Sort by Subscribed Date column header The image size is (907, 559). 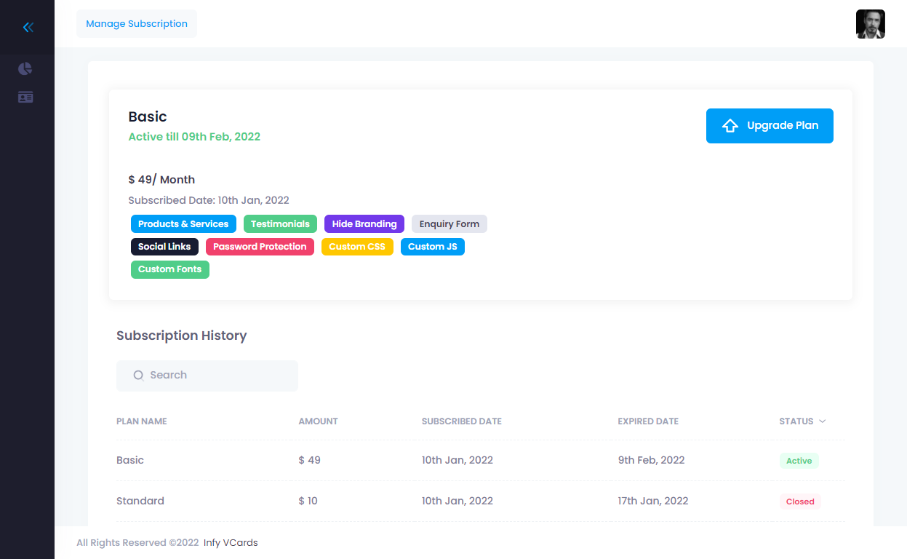click(461, 421)
